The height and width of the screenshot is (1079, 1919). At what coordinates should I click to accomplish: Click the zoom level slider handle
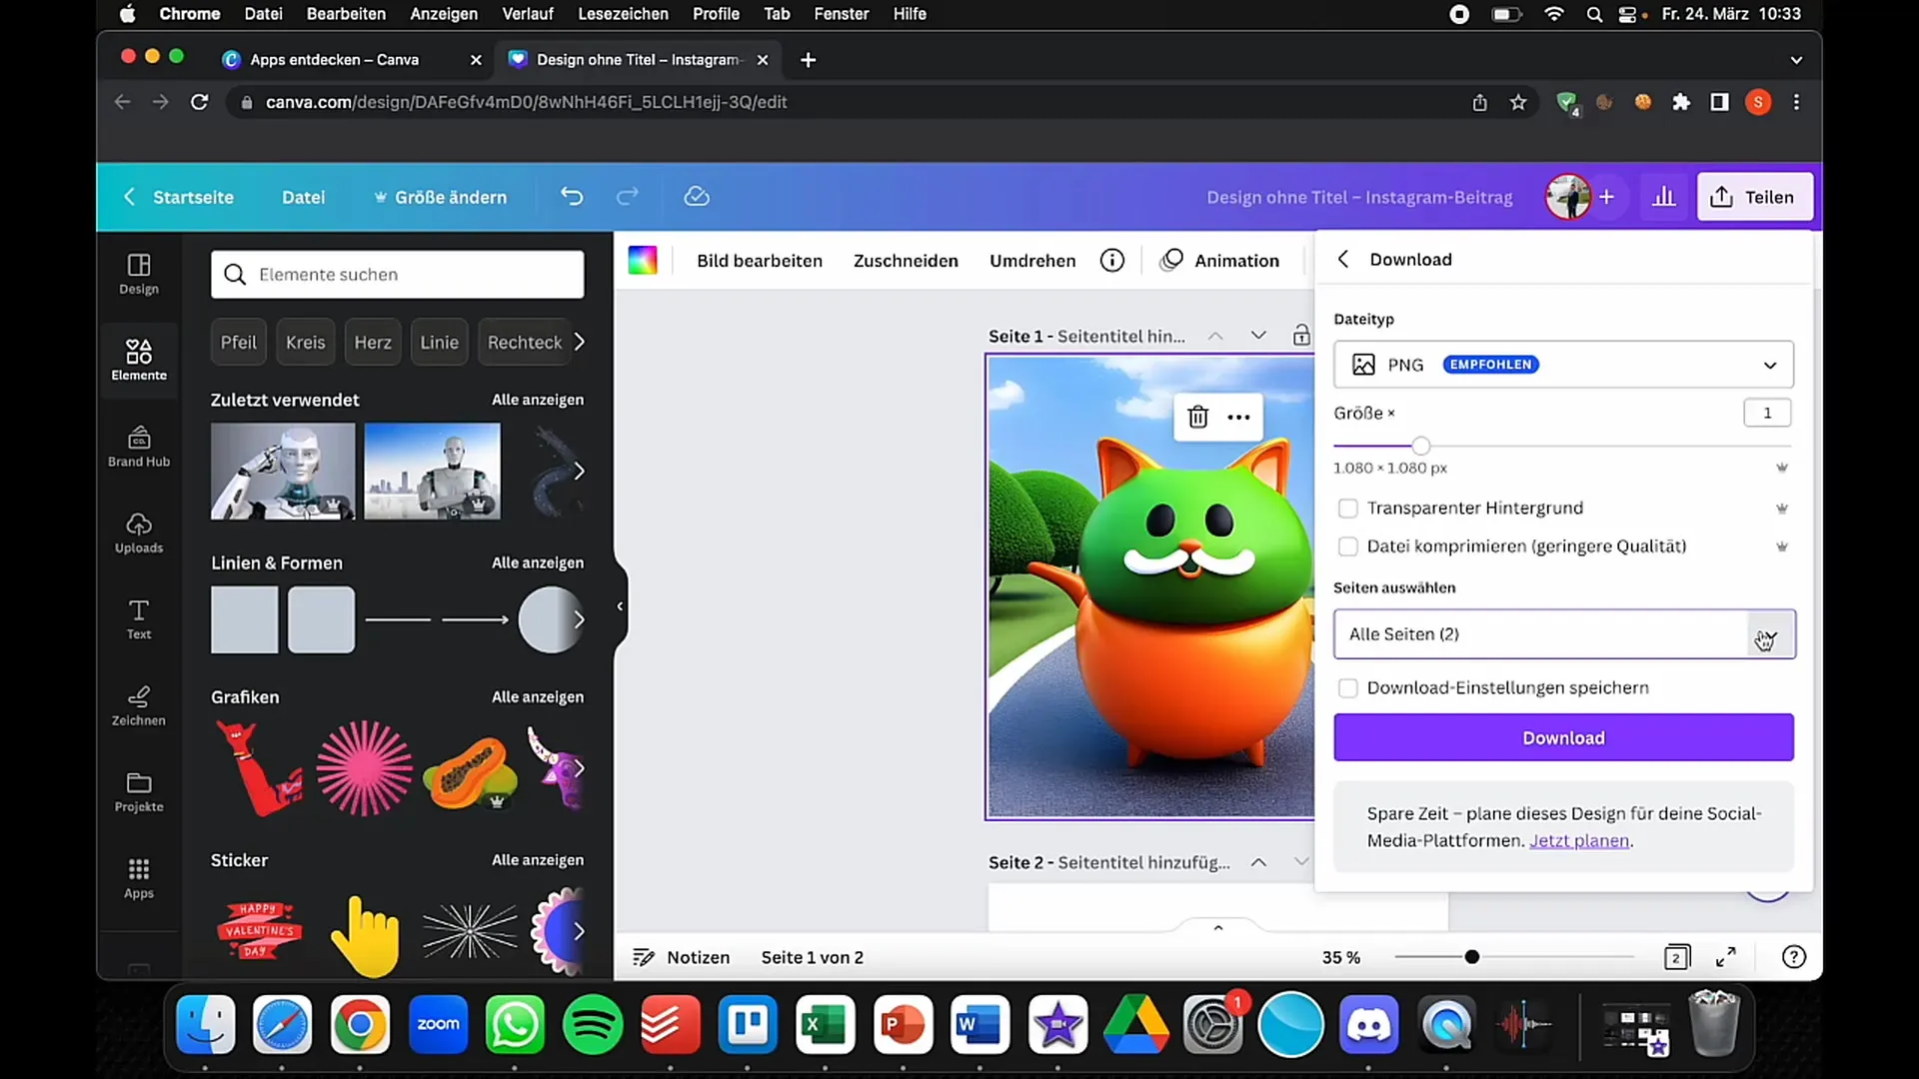pyautogui.click(x=1471, y=957)
